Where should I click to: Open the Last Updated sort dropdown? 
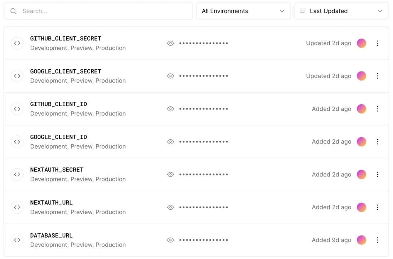click(341, 11)
